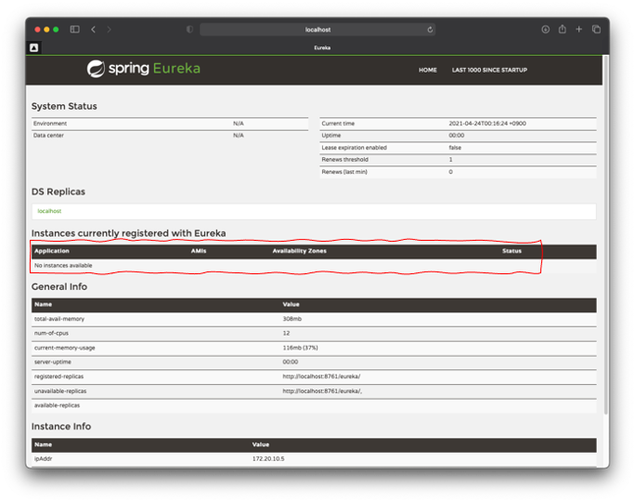Viewport: 635px width, 502px height.
Task: Select Lease expiration enabled label
Action: 354,148
